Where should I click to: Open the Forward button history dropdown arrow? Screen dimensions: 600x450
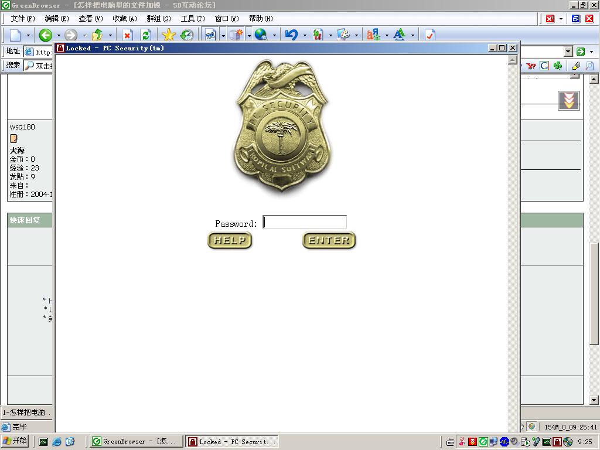pyautogui.click(x=84, y=36)
